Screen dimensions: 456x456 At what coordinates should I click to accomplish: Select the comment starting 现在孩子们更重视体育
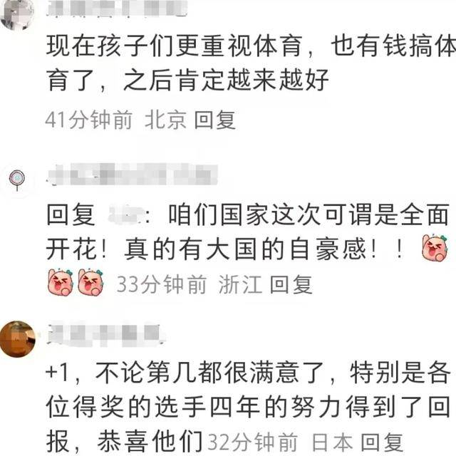(x=251, y=63)
